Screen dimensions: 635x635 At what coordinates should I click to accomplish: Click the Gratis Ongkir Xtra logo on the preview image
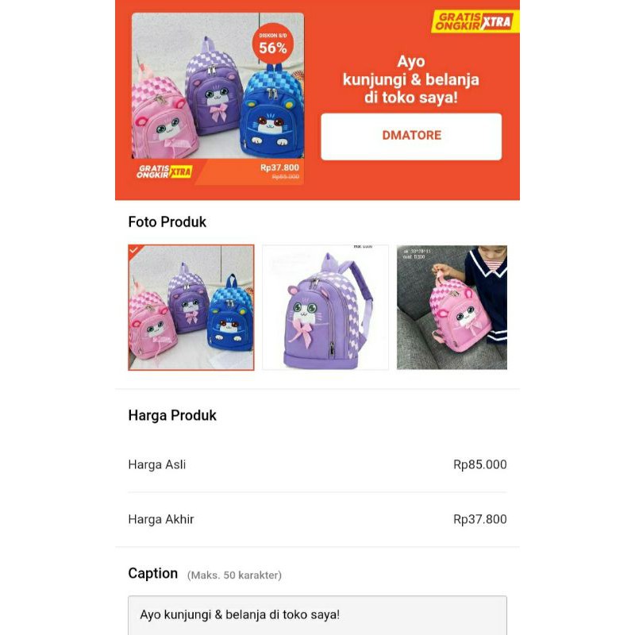click(x=164, y=171)
